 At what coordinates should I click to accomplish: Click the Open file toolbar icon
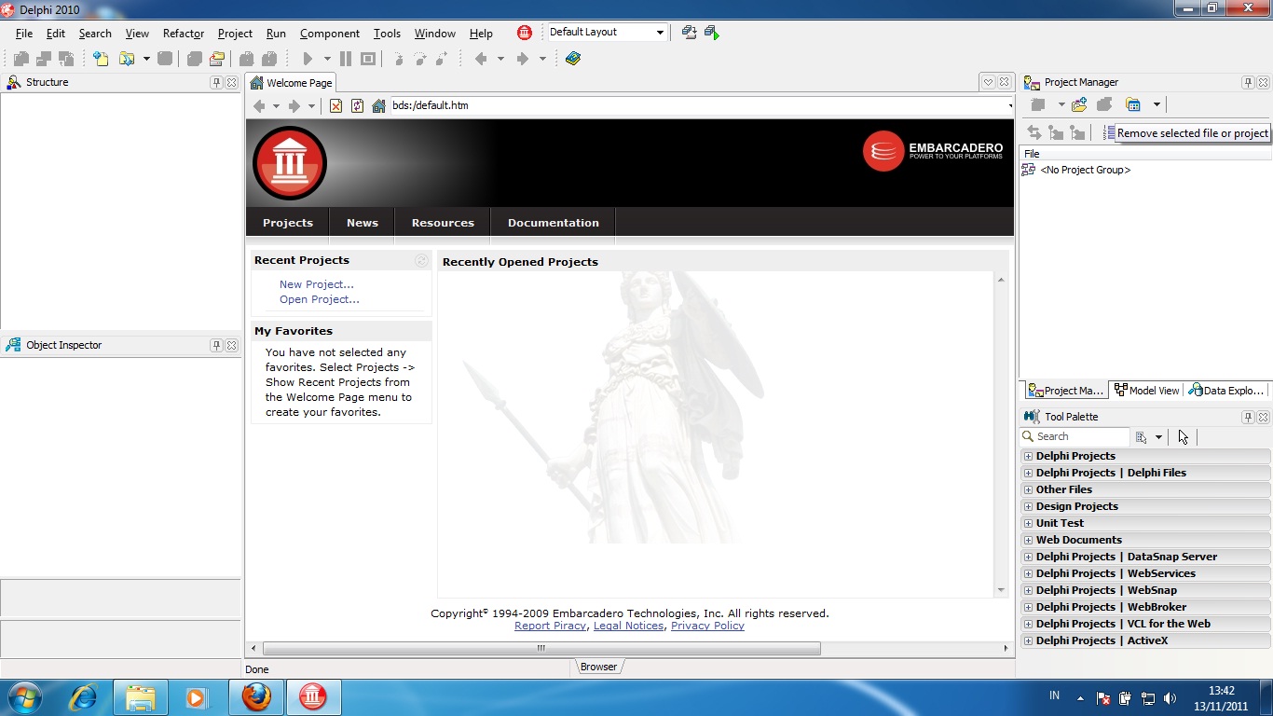tap(127, 59)
